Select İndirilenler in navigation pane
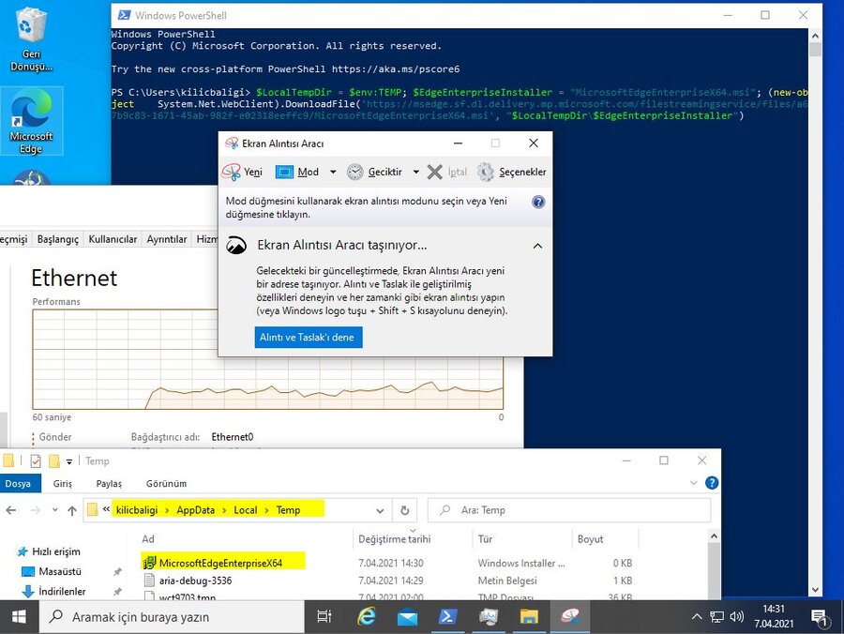 pos(62,592)
